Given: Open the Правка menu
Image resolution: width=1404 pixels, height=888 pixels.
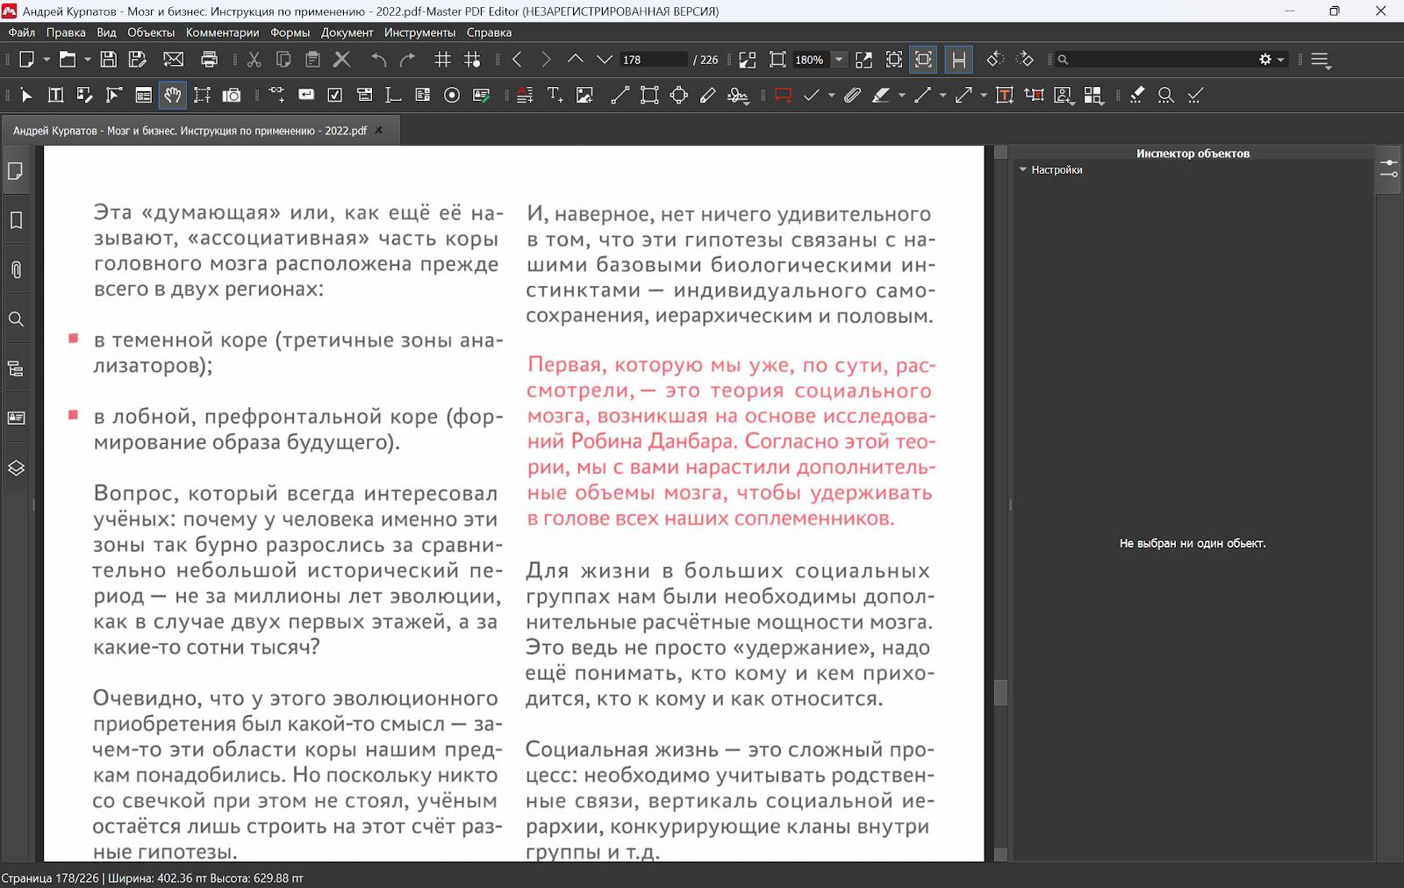Looking at the screenshot, I should (66, 32).
